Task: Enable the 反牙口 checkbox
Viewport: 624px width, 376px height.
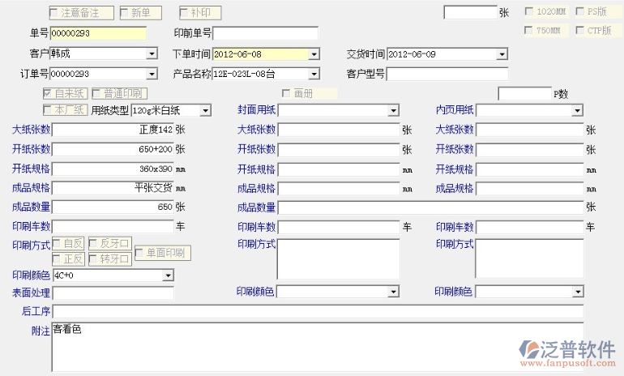Action: coord(94,243)
